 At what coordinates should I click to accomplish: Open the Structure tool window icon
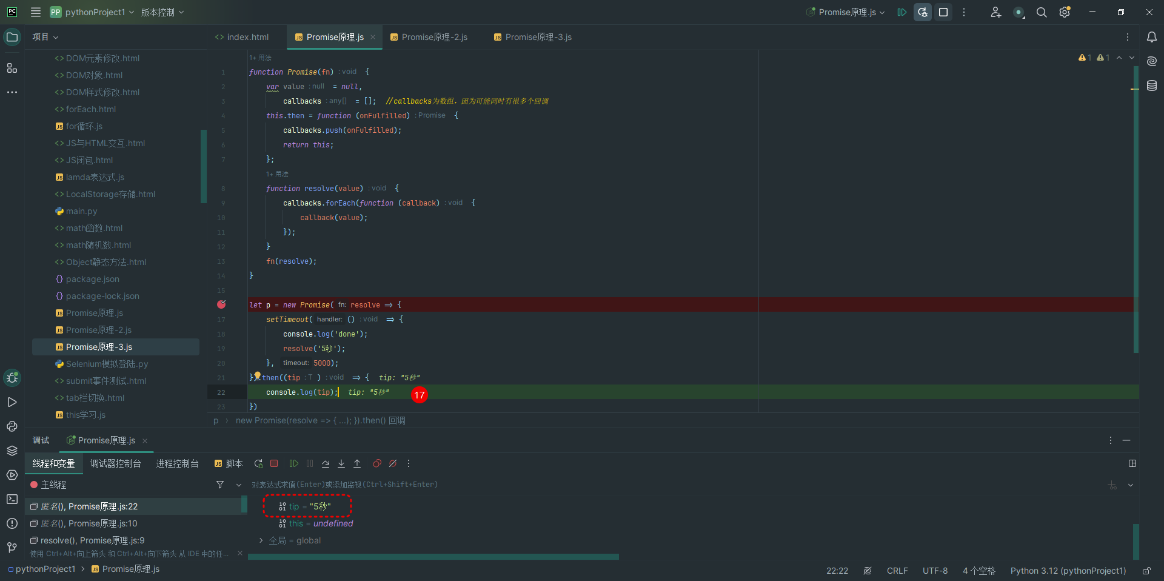click(x=12, y=68)
